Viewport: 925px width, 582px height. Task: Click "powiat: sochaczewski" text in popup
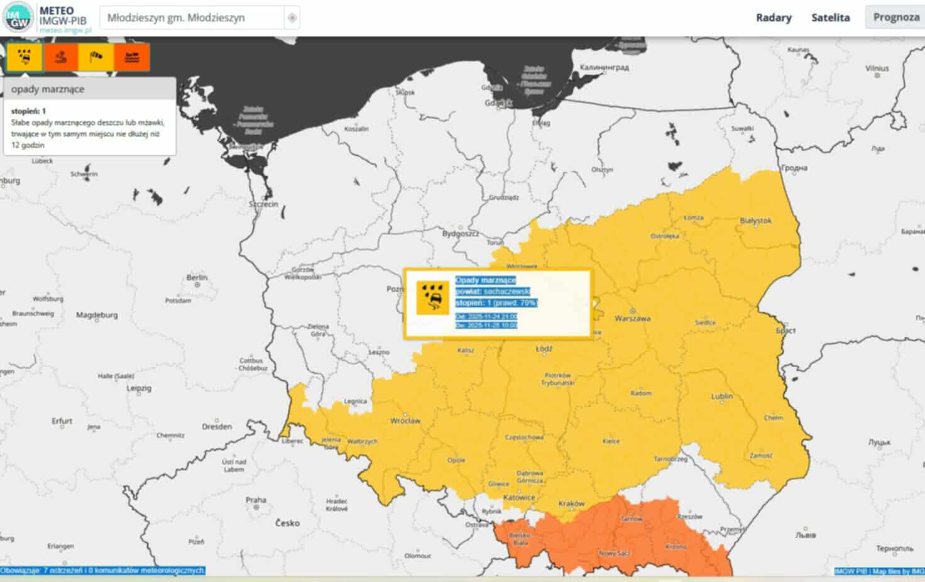coord(493,292)
